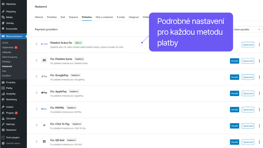263x148 pixels.
Task: Open Toret plugins menu
Action: click(x=13, y=137)
